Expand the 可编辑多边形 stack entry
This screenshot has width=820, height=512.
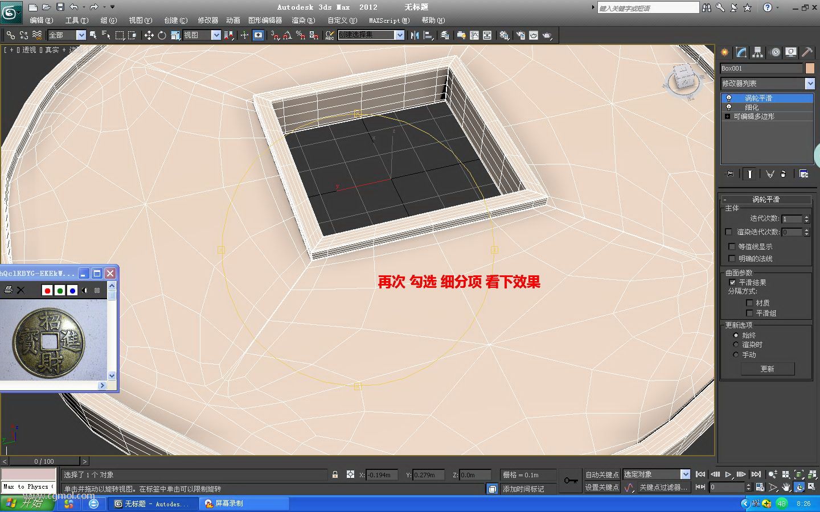coord(727,116)
